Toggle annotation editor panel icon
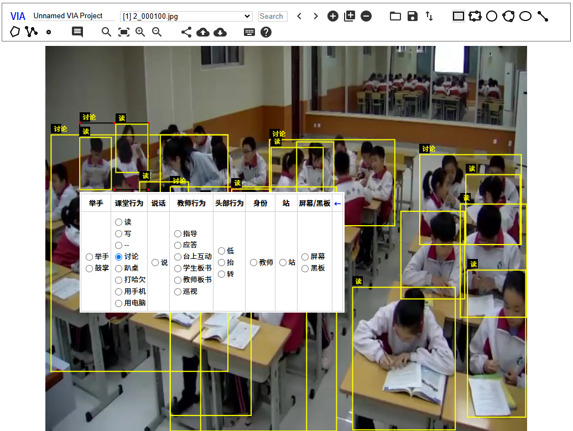The width and height of the screenshot is (573, 431). coord(77,32)
